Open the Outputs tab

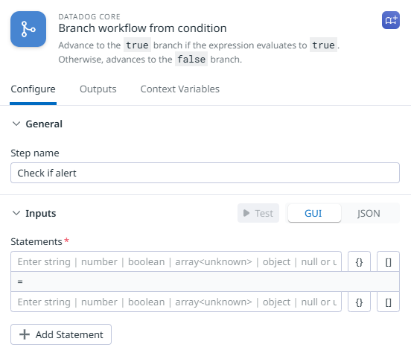click(x=98, y=89)
